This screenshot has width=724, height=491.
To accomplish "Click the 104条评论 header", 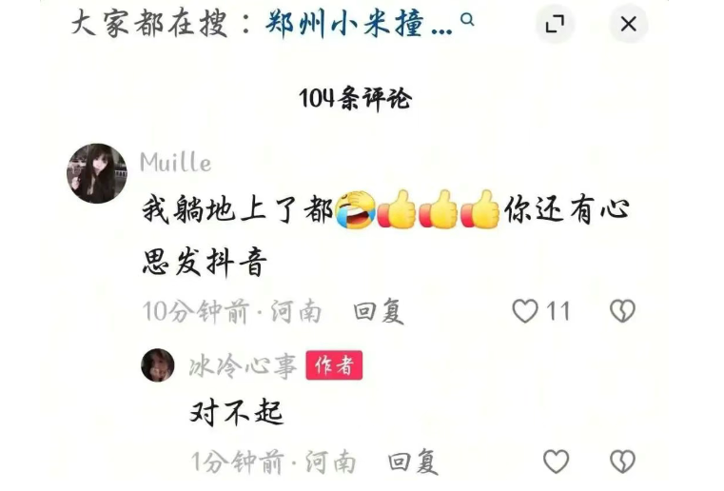I will (355, 98).
